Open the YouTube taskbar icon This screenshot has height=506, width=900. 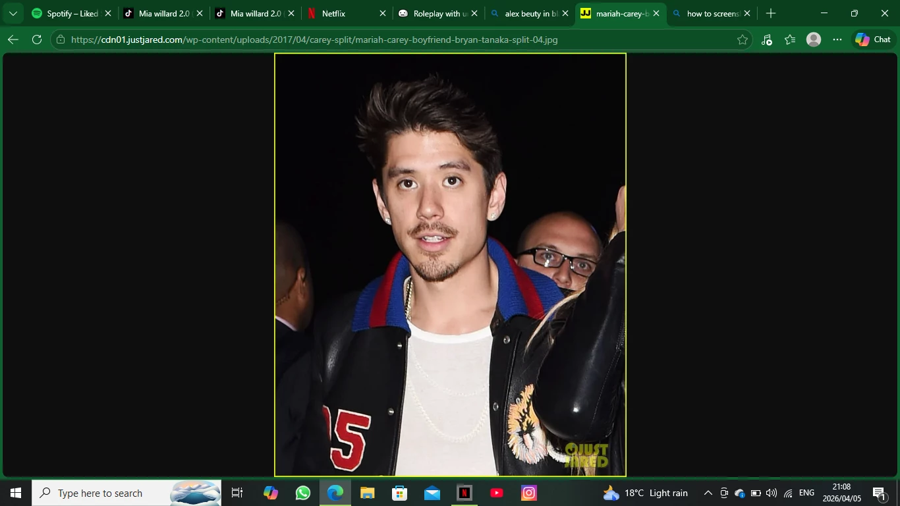(x=497, y=493)
